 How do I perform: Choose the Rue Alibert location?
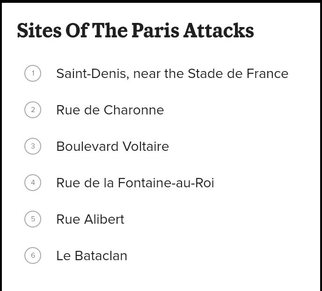90,219
